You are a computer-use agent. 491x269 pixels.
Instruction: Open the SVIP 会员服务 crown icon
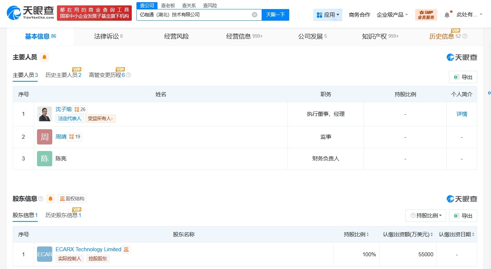(x=421, y=12)
